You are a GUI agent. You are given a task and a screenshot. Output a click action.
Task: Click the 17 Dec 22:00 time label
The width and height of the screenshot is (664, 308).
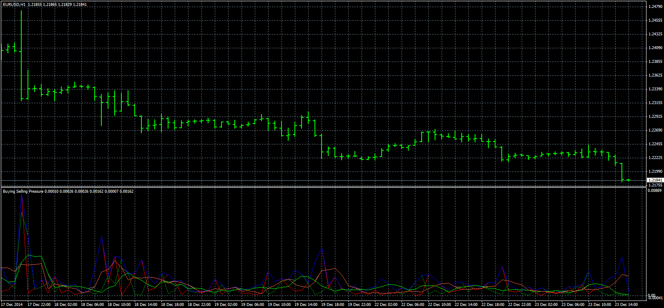click(39, 305)
